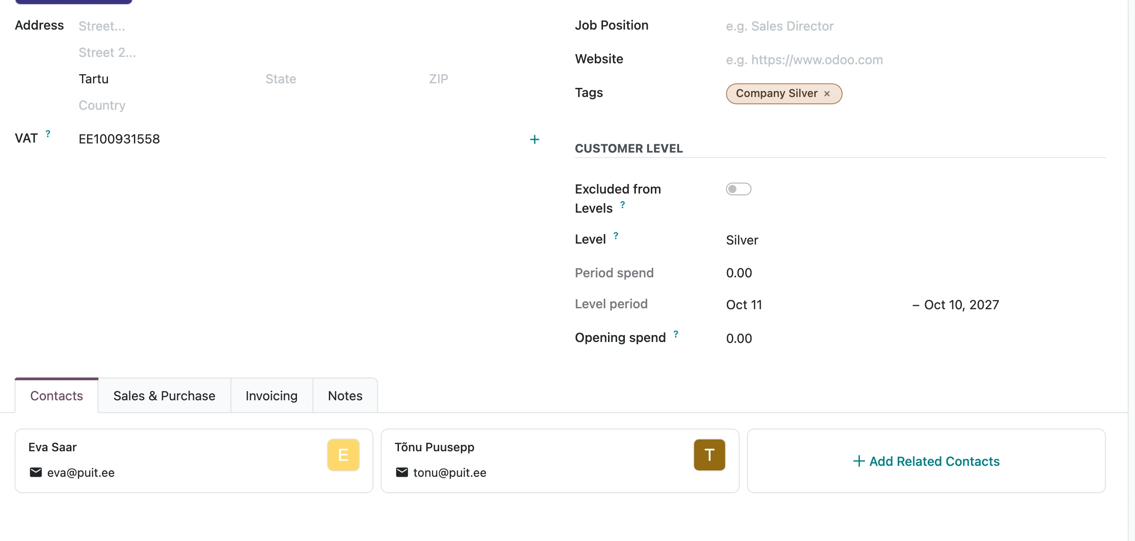Click Eva Saar's yellow avatar
The image size is (1135, 541).
[x=343, y=455]
